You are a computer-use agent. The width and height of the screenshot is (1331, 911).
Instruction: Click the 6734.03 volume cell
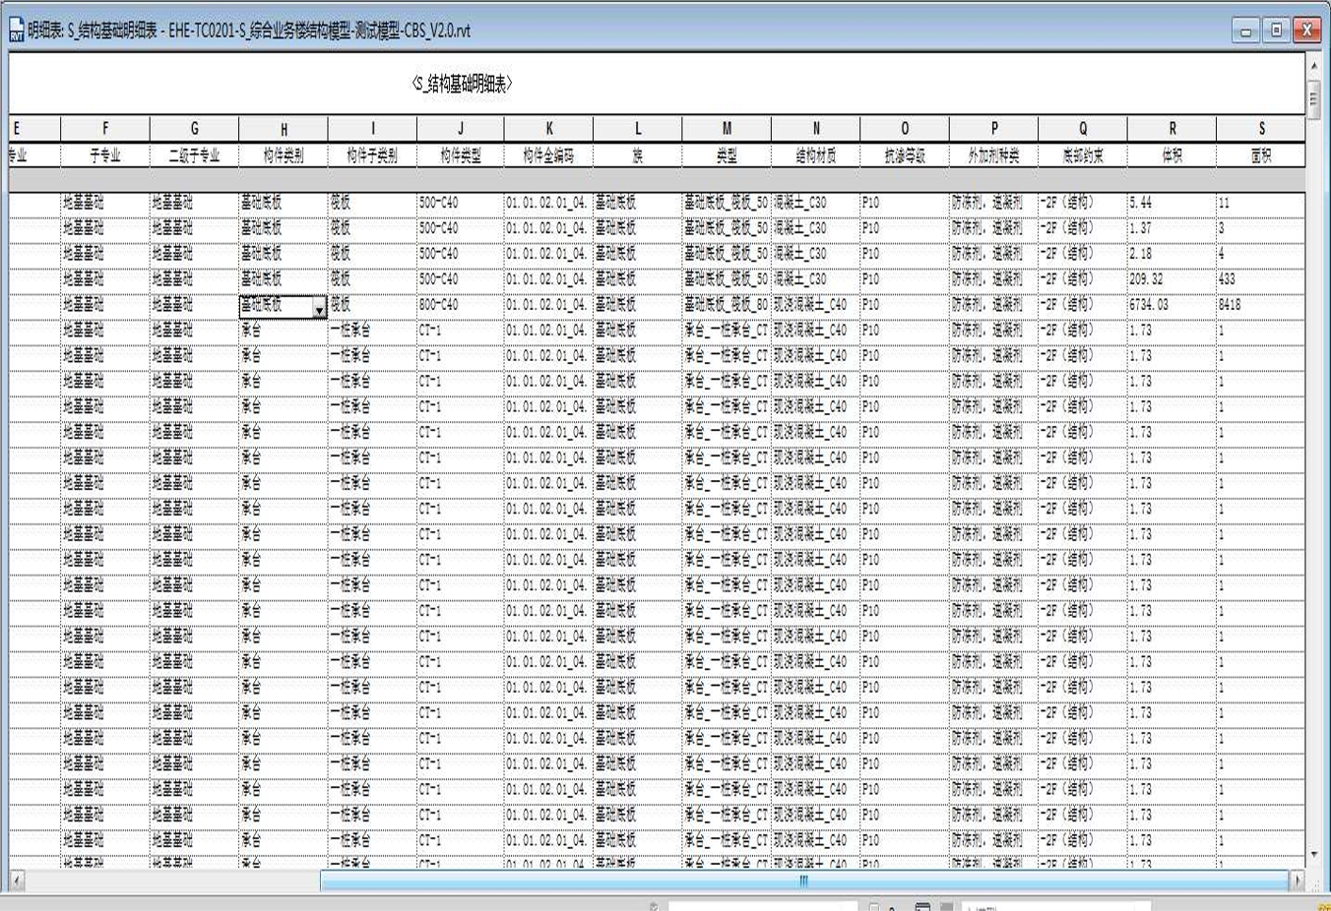pos(1172,305)
